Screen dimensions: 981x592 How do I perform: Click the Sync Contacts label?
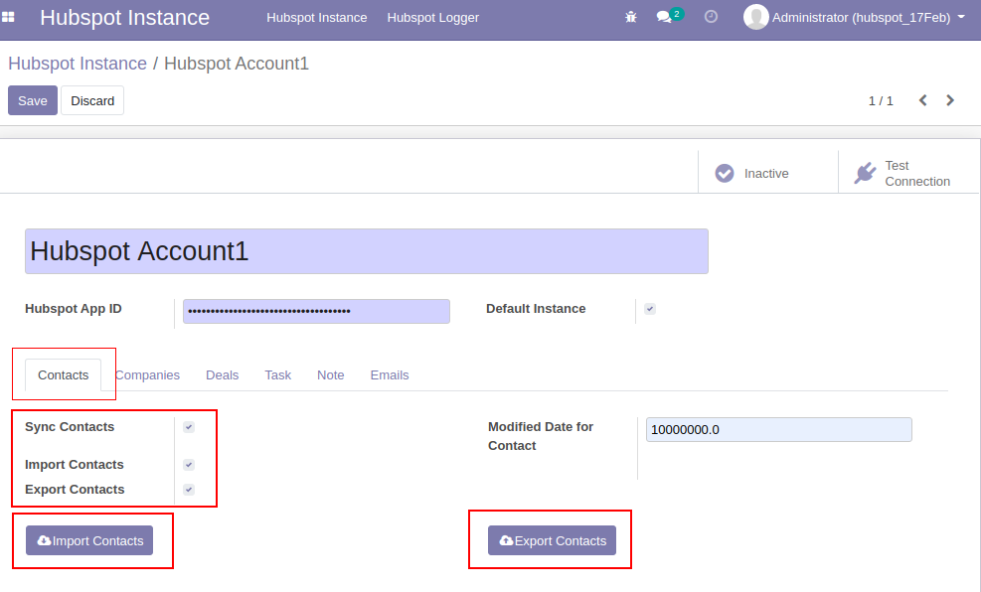point(70,427)
